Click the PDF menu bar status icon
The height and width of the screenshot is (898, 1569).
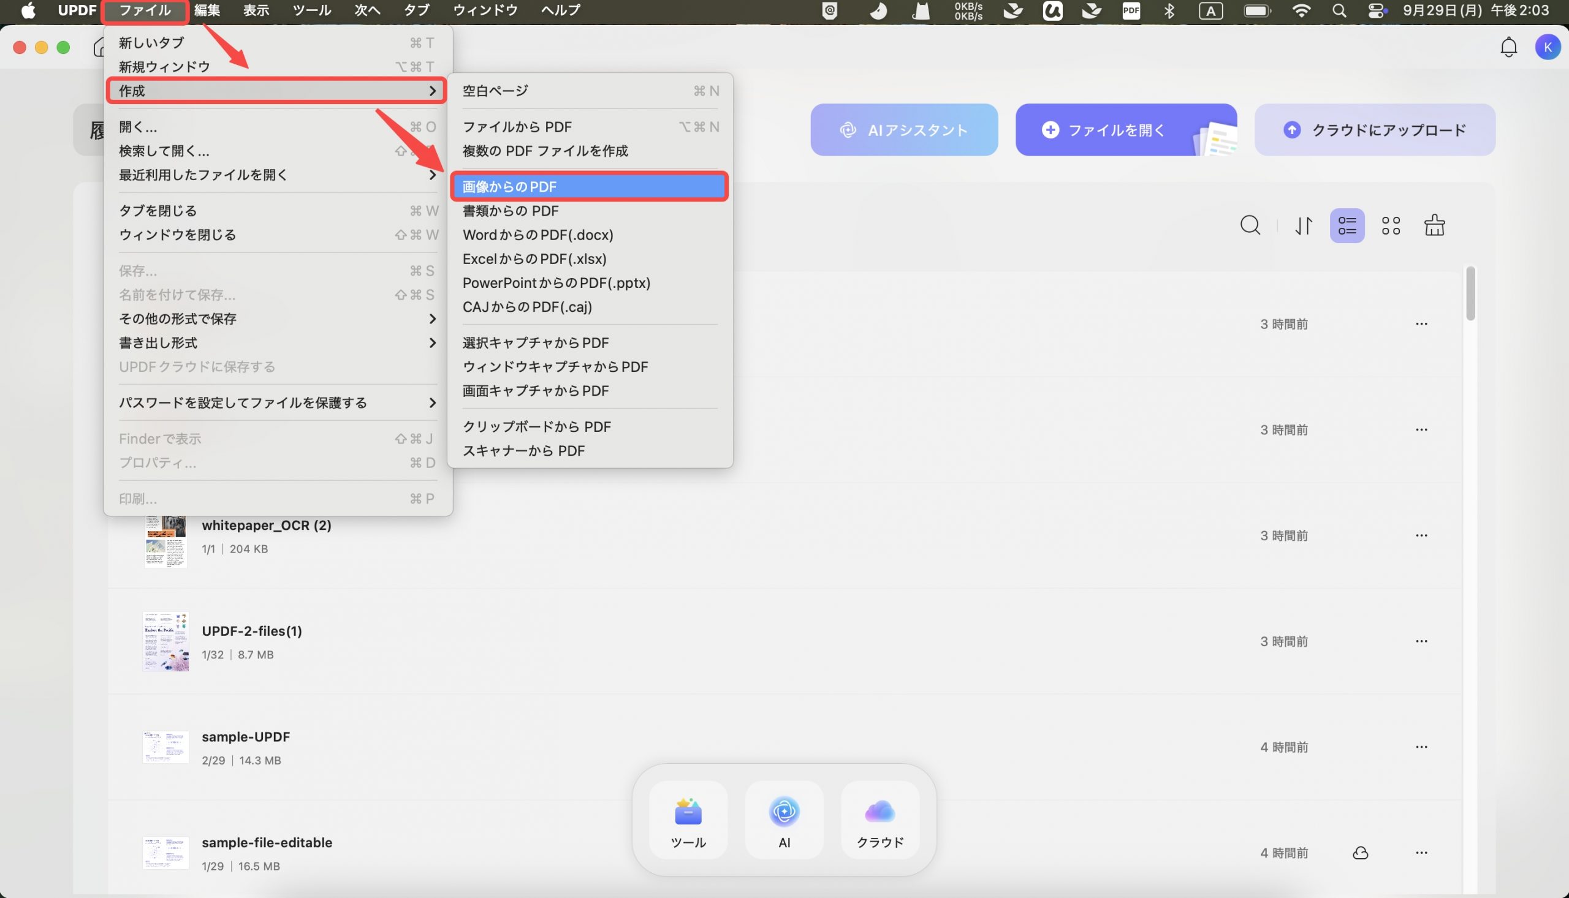coord(1131,10)
